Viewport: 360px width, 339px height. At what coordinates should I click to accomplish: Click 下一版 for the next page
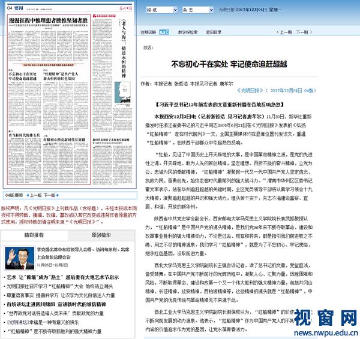49,195
